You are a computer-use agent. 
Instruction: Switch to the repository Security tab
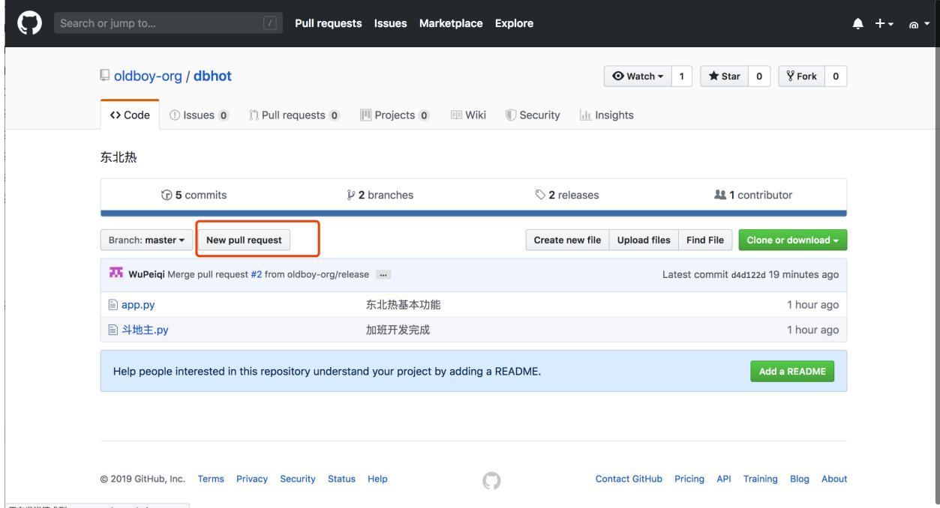pos(533,115)
